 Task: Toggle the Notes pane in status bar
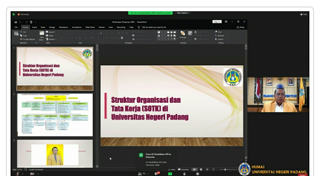click(171, 169)
